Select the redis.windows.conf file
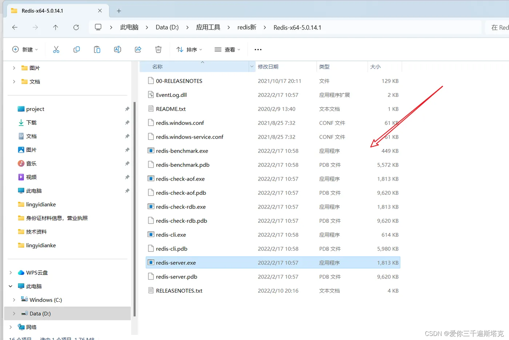The height and width of the screenshot is (340, 509). pyautogui.click(x=273, y=123)
